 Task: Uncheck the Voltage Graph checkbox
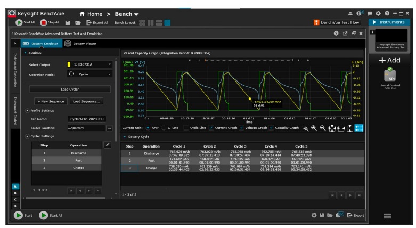coord(242,128)
